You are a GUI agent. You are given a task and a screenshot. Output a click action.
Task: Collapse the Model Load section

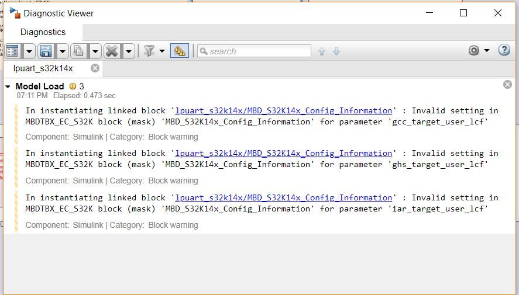pyautogui.click(x=8, y=87)
